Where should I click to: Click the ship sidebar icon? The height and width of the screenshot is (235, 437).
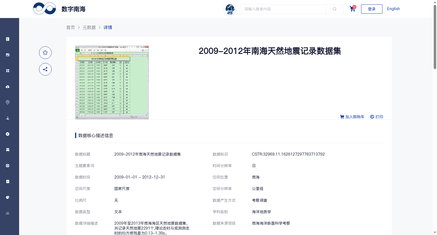point(8,118)
